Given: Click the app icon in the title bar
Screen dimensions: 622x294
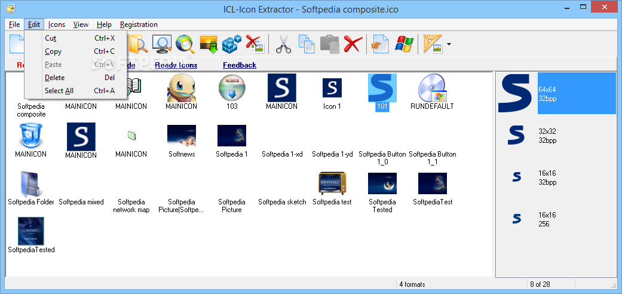Looking at the screenshot, I should click(x=10, y=8).
